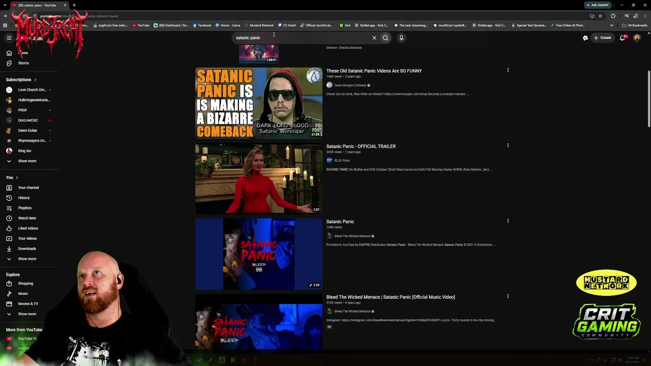The height and width of the screenshot is (366, 651).
Task: Open the Subscriptions section heading
Action: [x=21, y=80]
